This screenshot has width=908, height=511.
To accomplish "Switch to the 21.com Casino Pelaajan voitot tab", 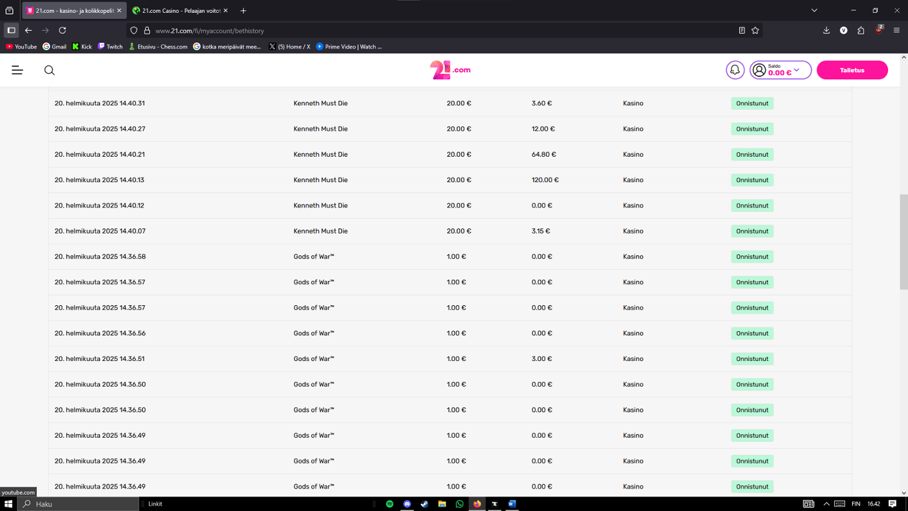I will [x=180, y=10].
